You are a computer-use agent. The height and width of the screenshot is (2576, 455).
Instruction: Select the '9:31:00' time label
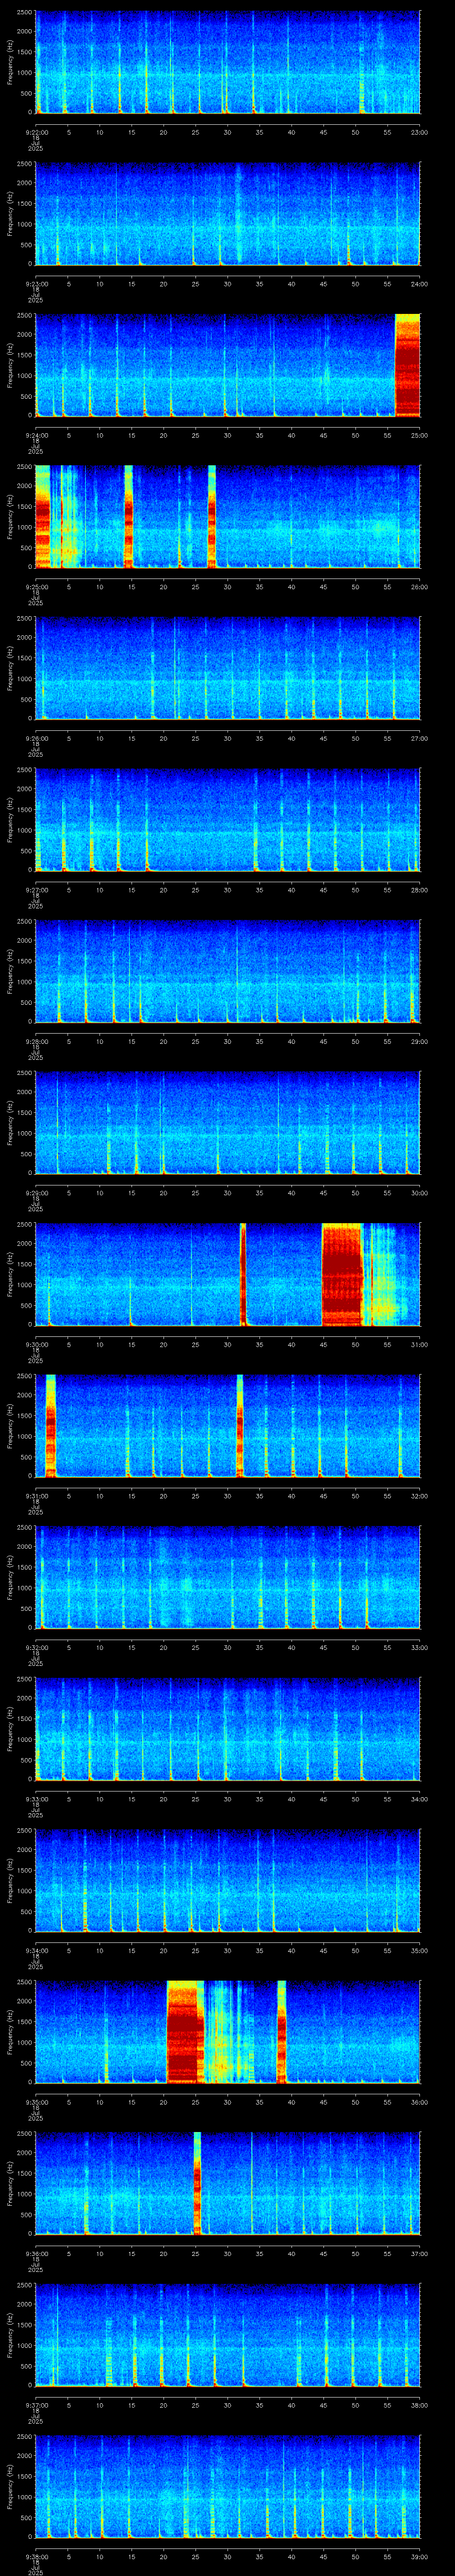36,1496
